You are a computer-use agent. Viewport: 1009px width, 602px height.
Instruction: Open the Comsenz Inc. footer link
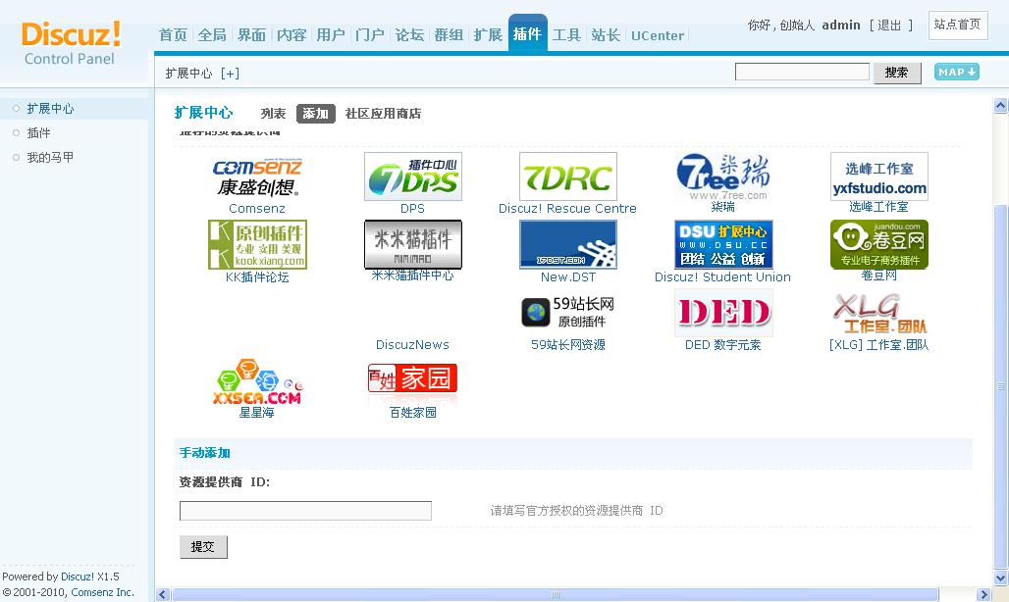coord(102,592)
